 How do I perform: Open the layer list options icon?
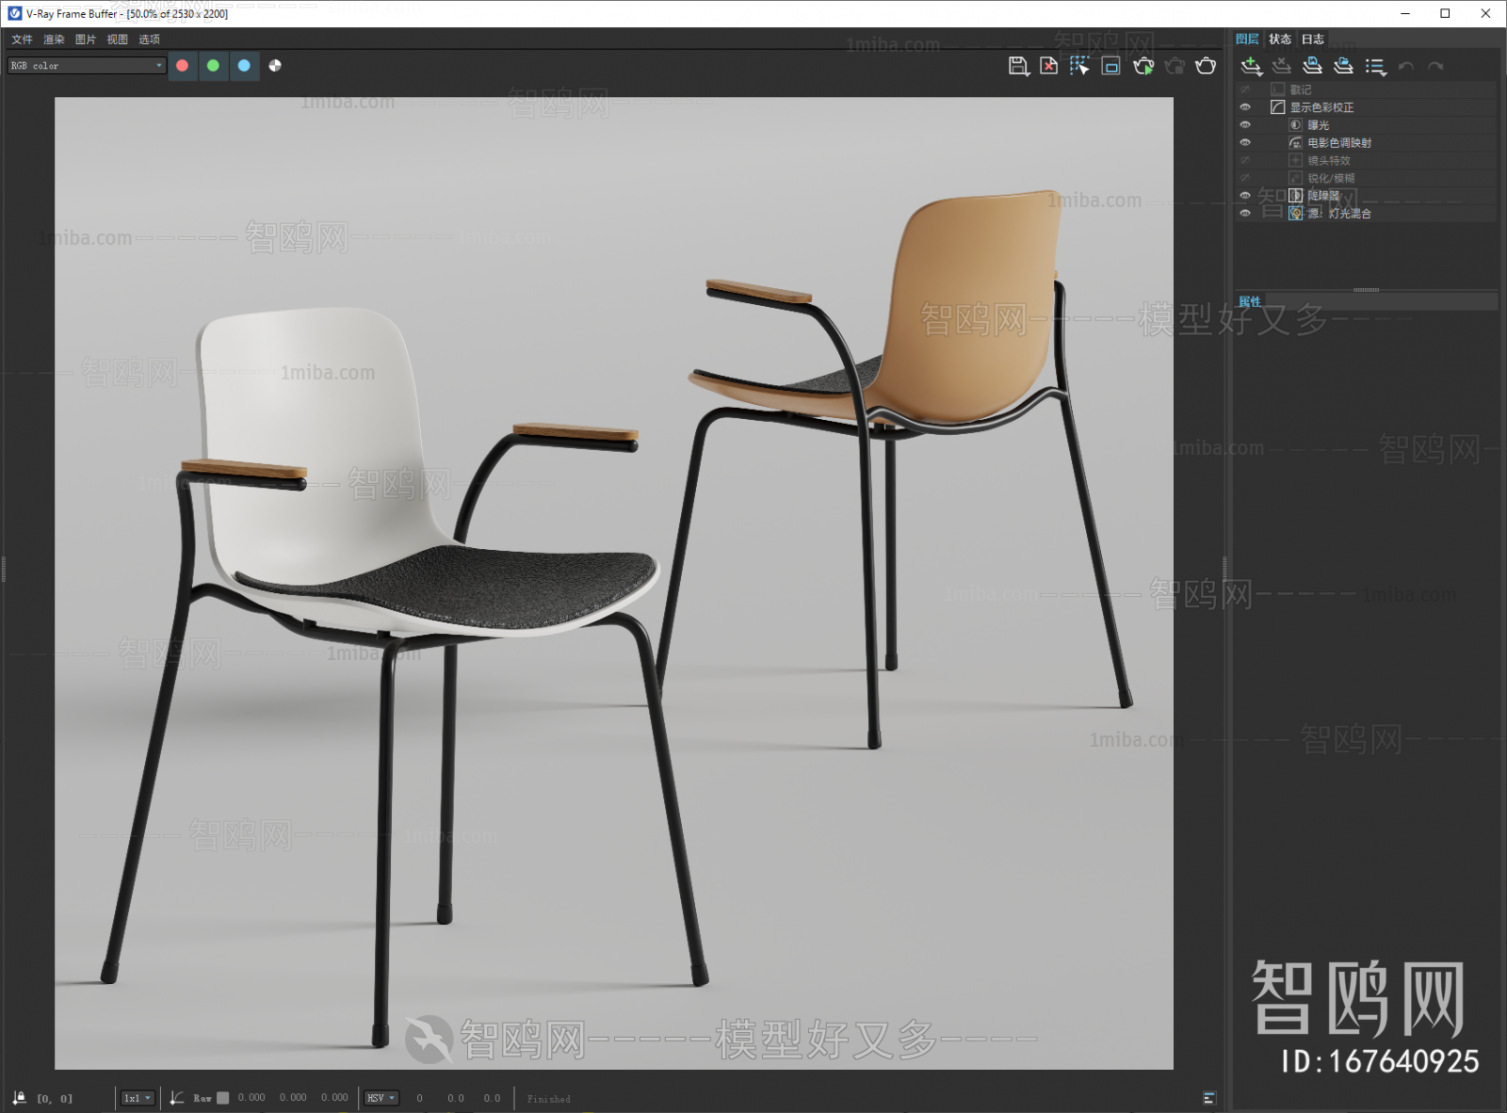coord(1376,67)
